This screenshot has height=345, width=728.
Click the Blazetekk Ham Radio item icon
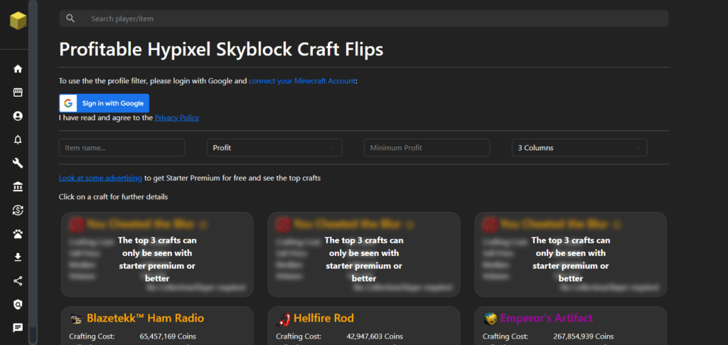click(x=76, y=319)
